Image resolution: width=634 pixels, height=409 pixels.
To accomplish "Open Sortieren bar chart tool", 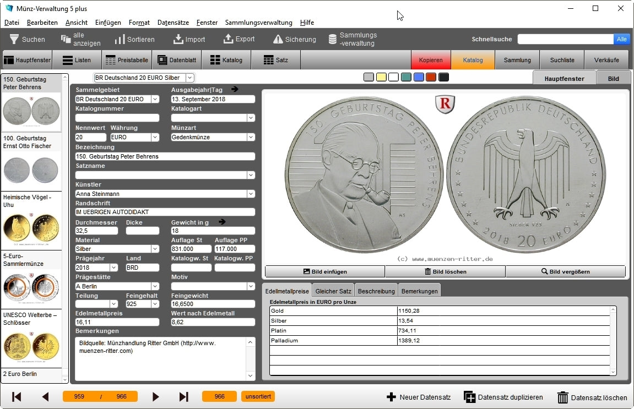I will tap(120, 39).
